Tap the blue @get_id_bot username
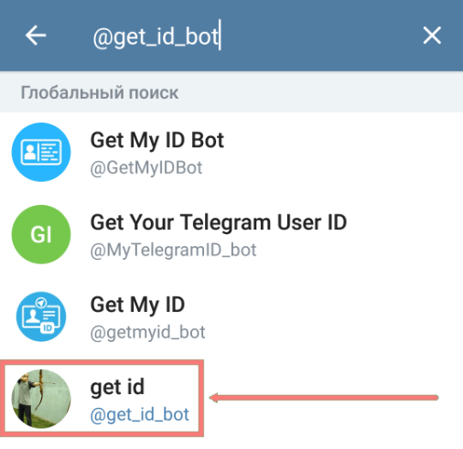 (140, 414)
